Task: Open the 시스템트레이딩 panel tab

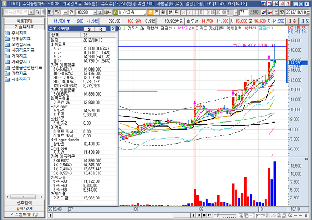Action: [x=24, y=214]
